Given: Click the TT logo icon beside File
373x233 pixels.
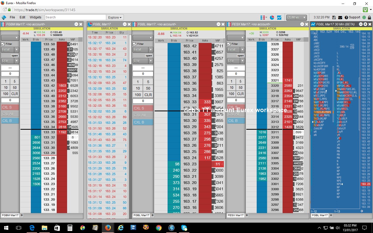Looking at the screenshot, I should 4,17.
